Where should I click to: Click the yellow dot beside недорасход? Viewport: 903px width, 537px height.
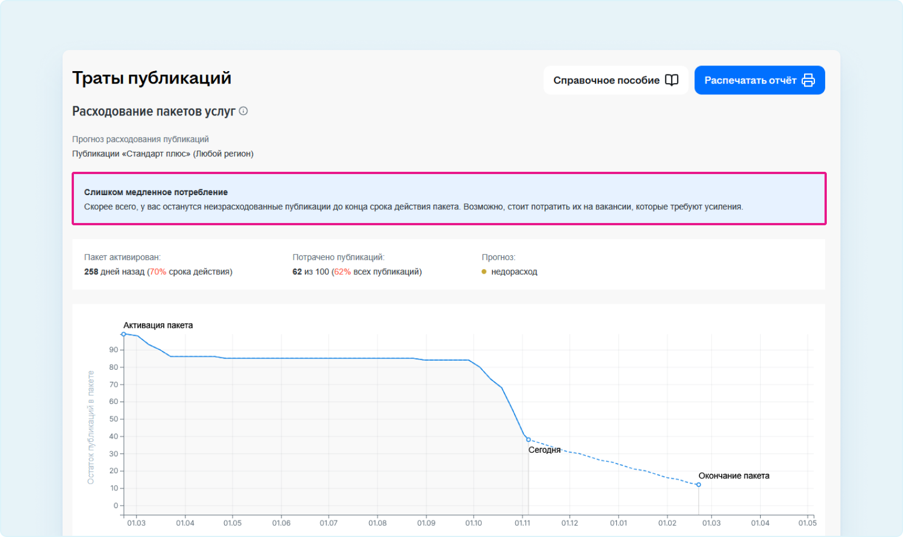point(484,272)
